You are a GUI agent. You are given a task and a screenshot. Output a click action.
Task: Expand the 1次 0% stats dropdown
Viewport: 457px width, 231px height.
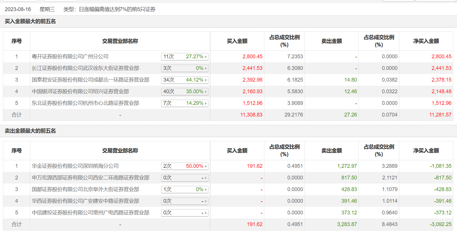pyautogui.click(x=185, y=189)
